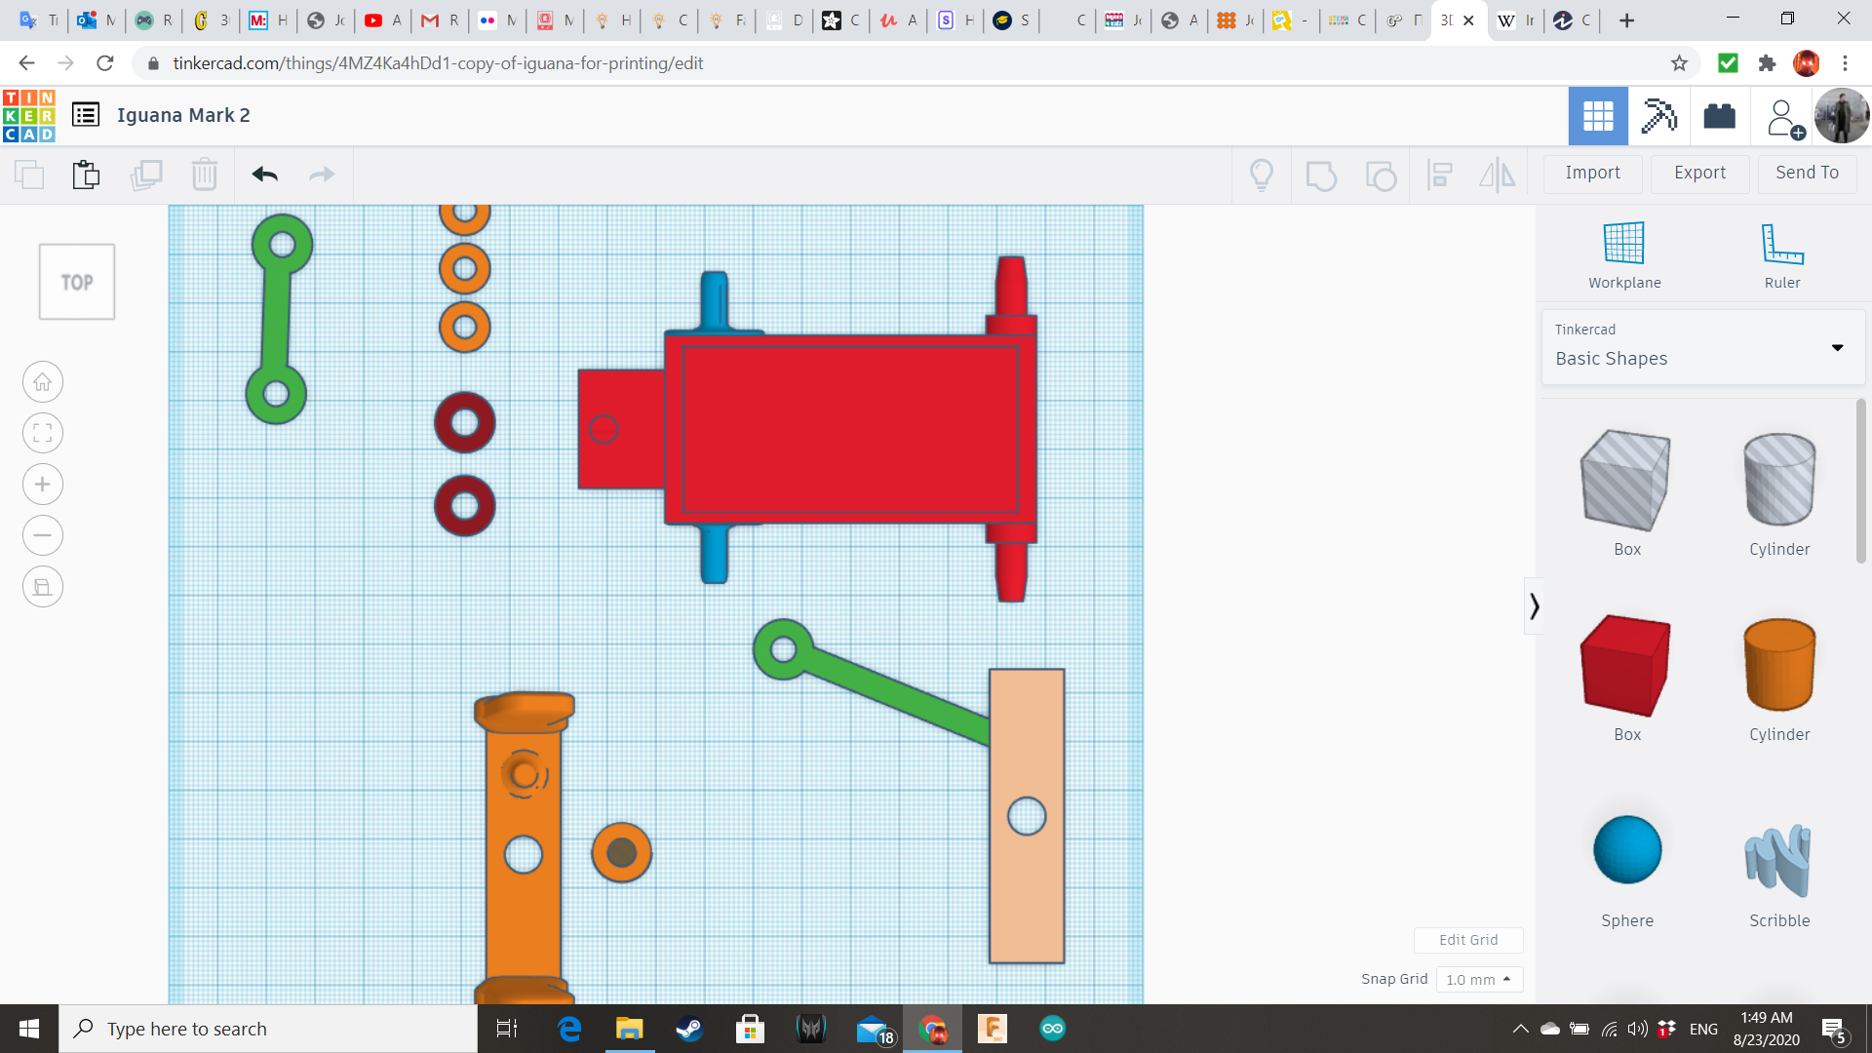
Task: Collapse the shapes panel chevron
Action: (x=1534, y=606)
